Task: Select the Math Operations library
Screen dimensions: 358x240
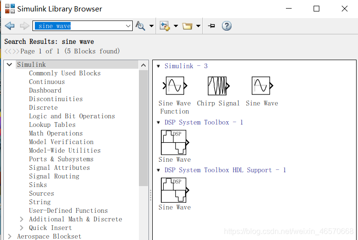Action: [x=56, y=134]
